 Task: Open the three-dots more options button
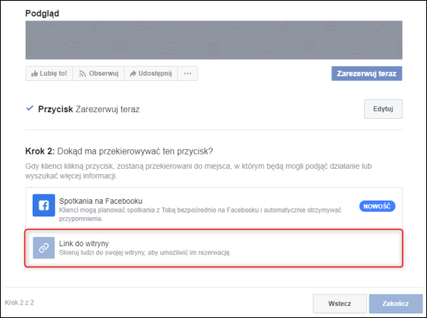coord(187,73)
